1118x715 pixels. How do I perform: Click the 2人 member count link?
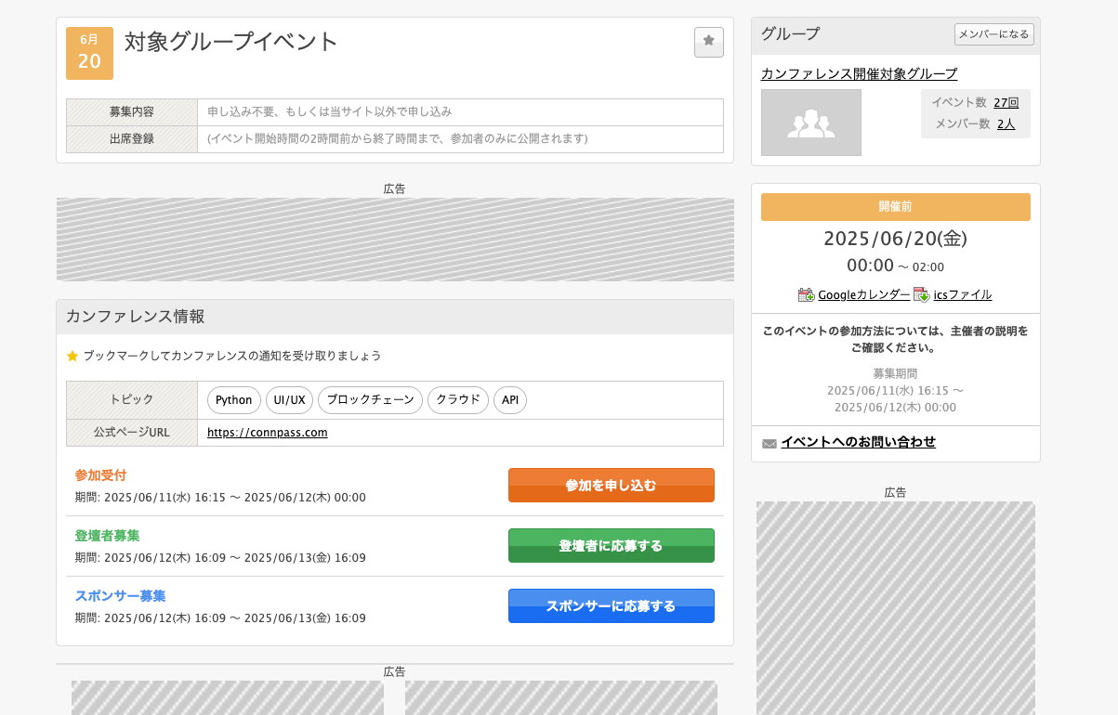point(1006,123)
